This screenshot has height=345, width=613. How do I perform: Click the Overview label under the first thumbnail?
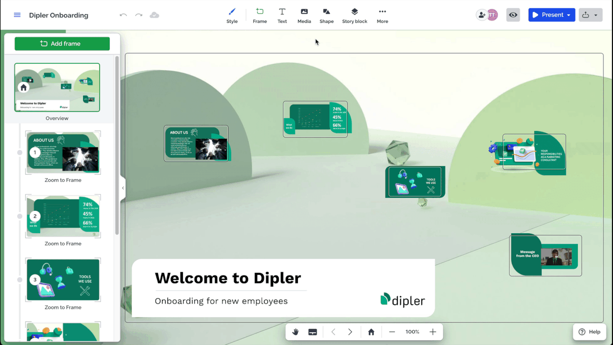pyautogui.click(x=57, y=118)
